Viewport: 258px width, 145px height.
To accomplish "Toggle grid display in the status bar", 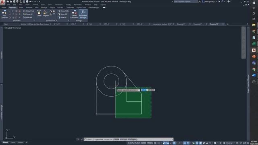I will pos(155,143).
